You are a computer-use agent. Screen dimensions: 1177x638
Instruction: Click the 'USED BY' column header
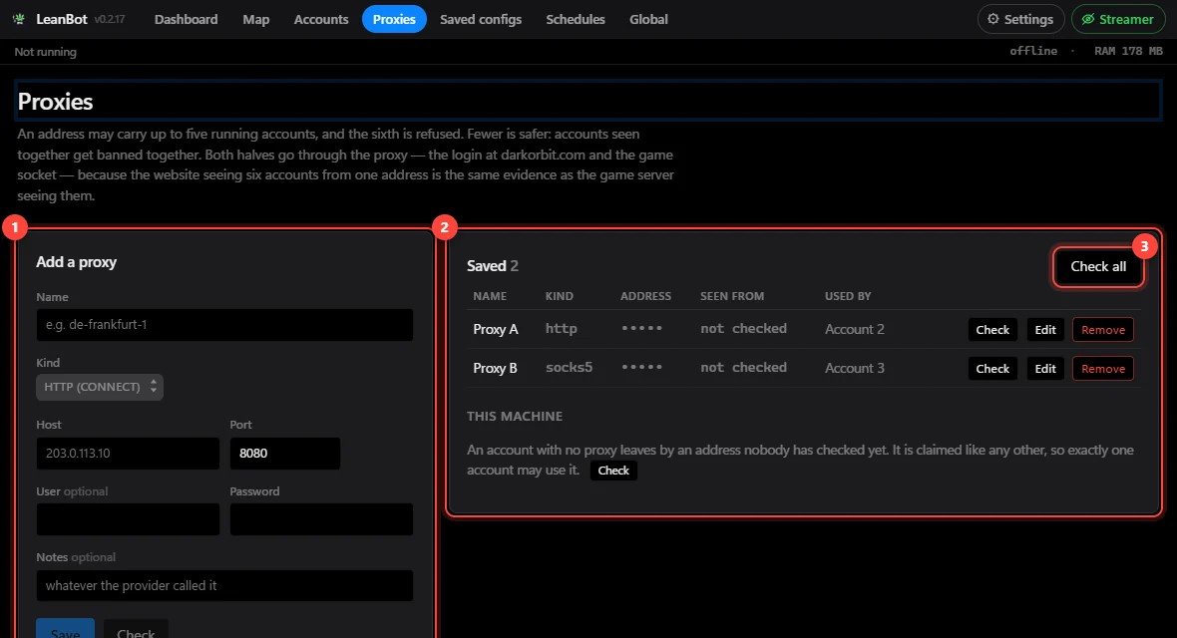point(848,296)
